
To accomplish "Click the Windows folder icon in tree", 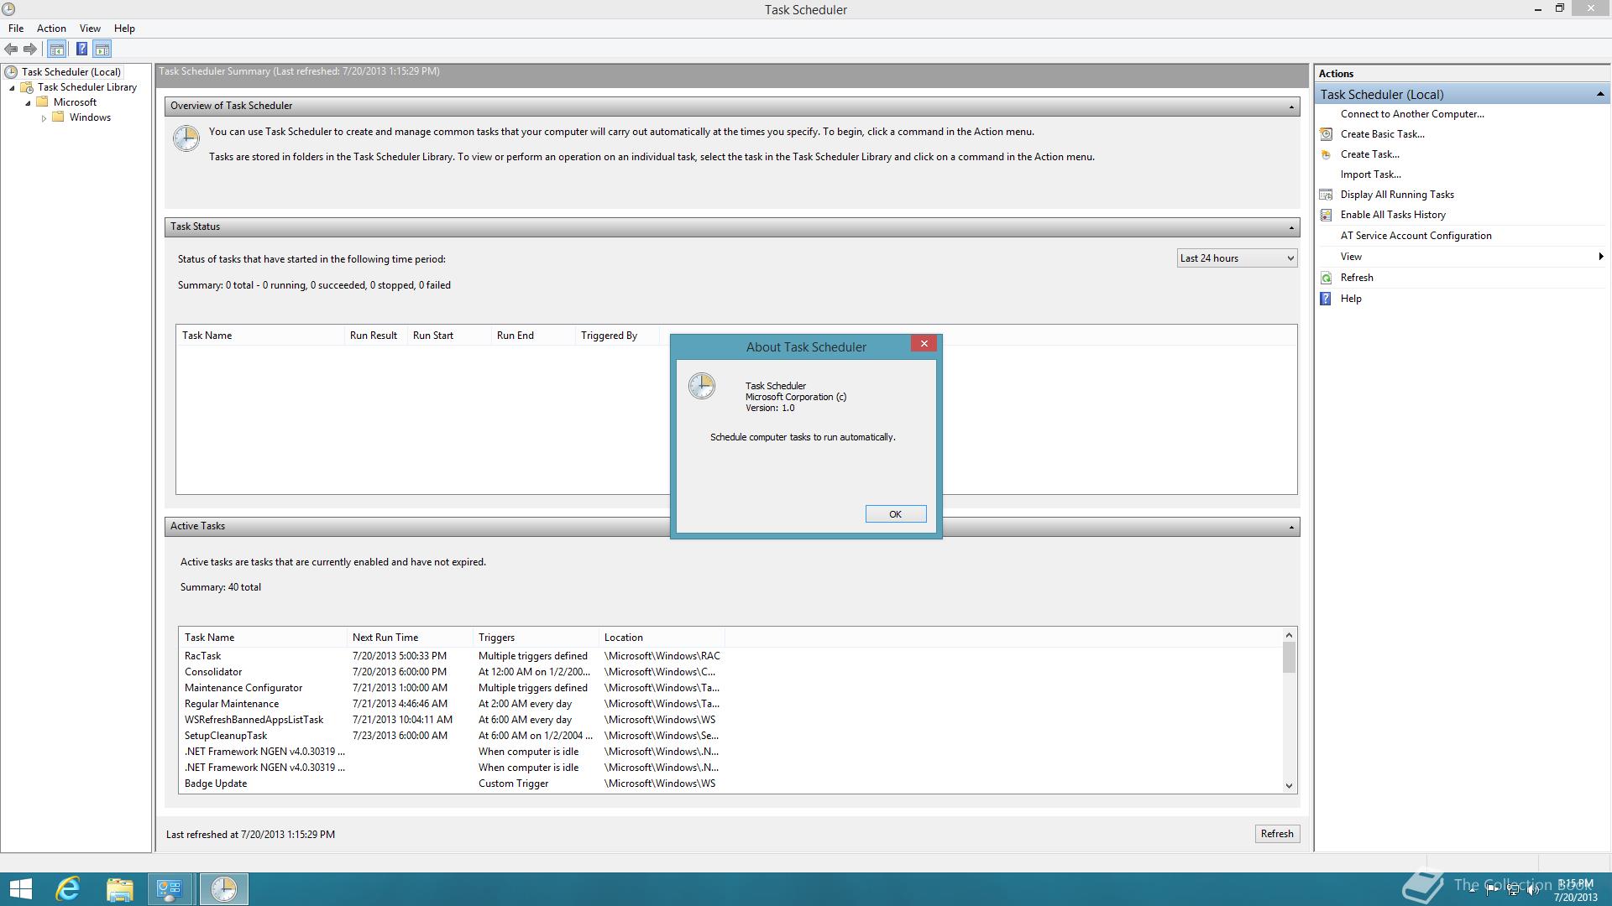I will pyautogui.click(x=58, y=117).
